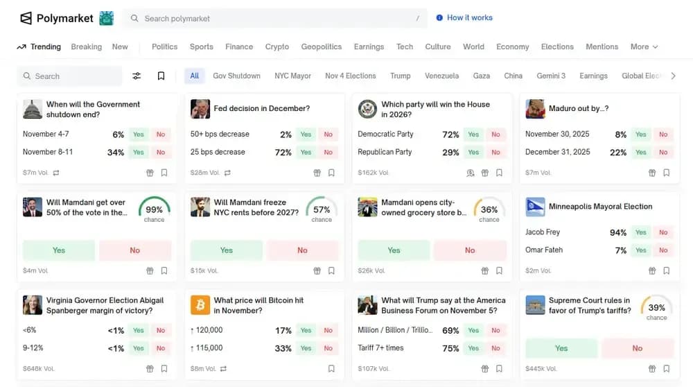Buy Yes on Bitcoin hitting 115,000
This screenshot has width=693, height=387.
pyautogui.click(x=306, y=348)
